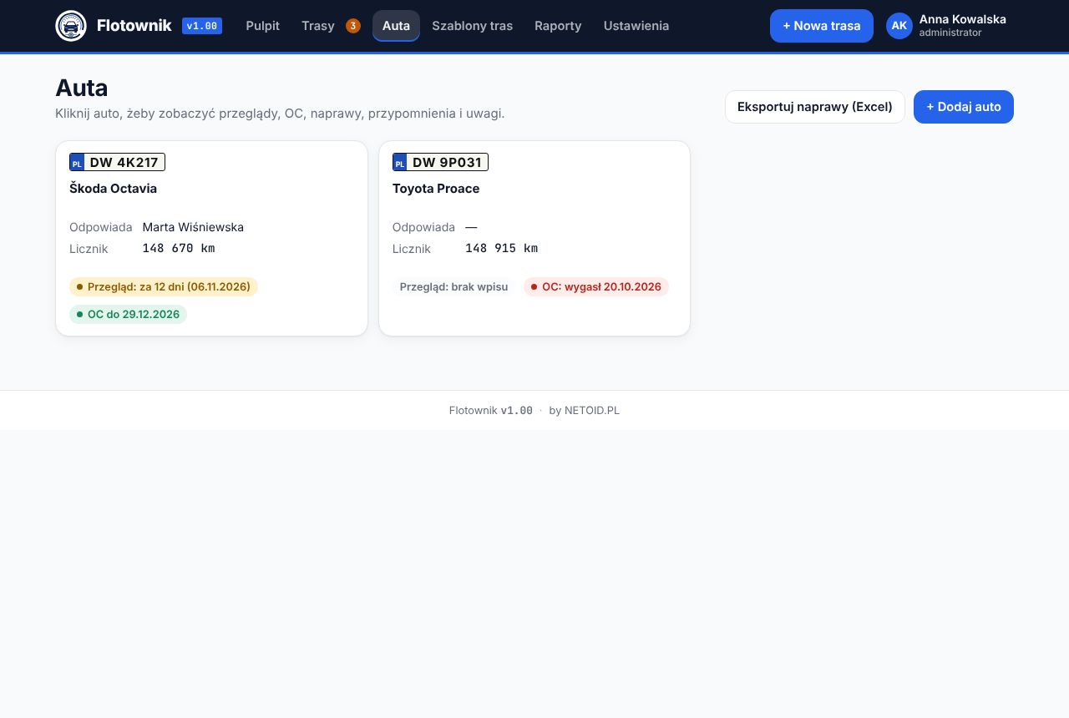Click the Trasy notification badge showing 3
This screenshot has height=718, width=1069.
pos(353,26)
